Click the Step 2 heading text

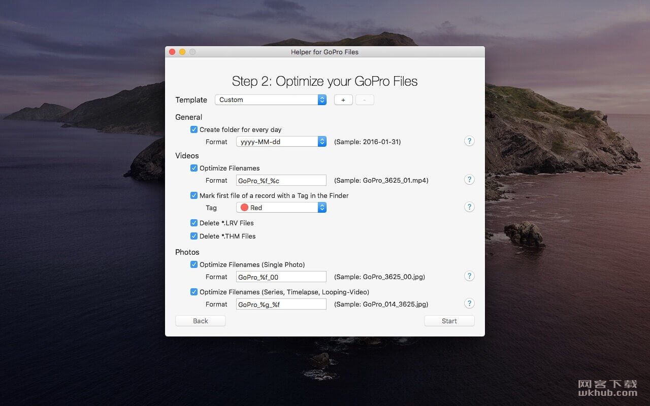coord(325,81)
